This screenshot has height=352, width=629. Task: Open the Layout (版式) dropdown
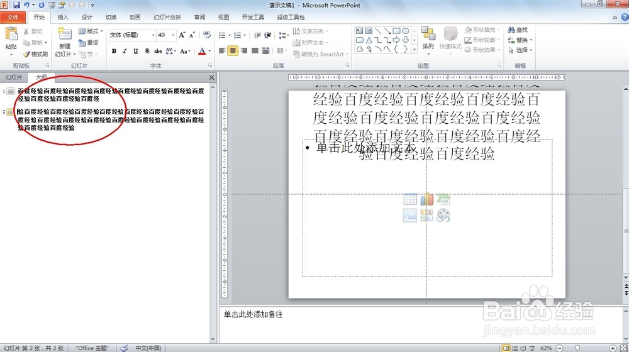point(91,31)
